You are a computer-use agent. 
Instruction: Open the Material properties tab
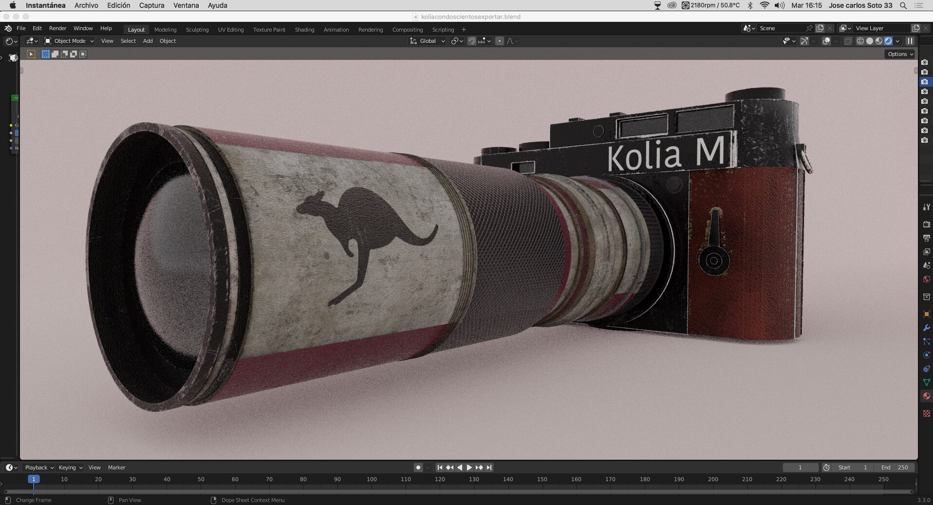click(x=926, y=396)
